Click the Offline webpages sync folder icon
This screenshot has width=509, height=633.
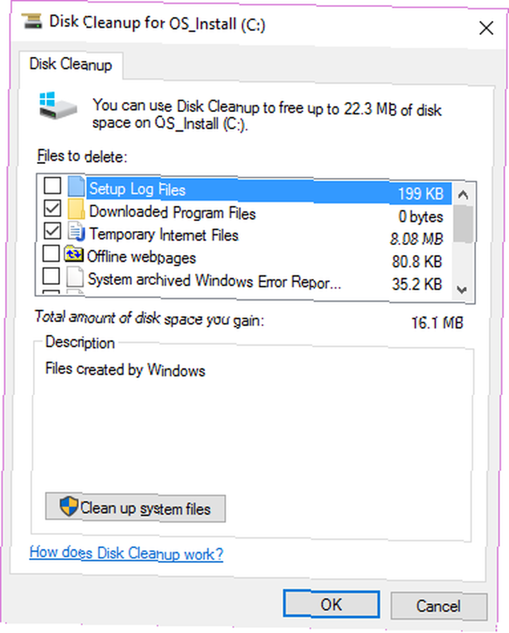pyautogui.click(x=74, y=254)
